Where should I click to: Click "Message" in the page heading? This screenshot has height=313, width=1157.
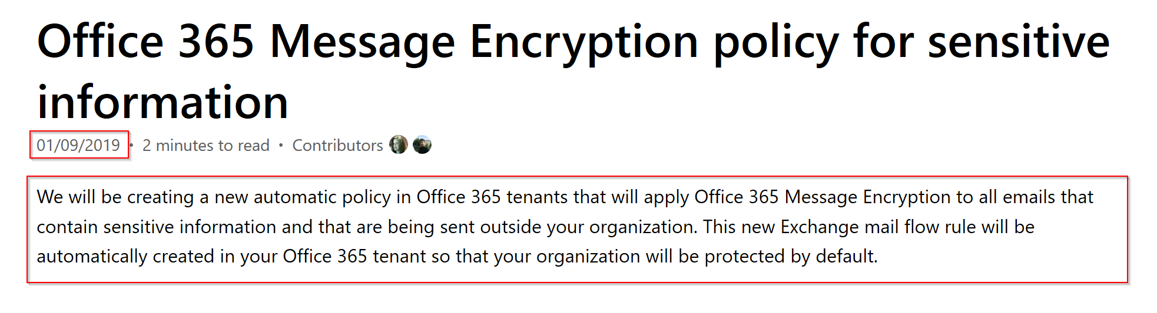pyautogui.click(x=362, y=42)
